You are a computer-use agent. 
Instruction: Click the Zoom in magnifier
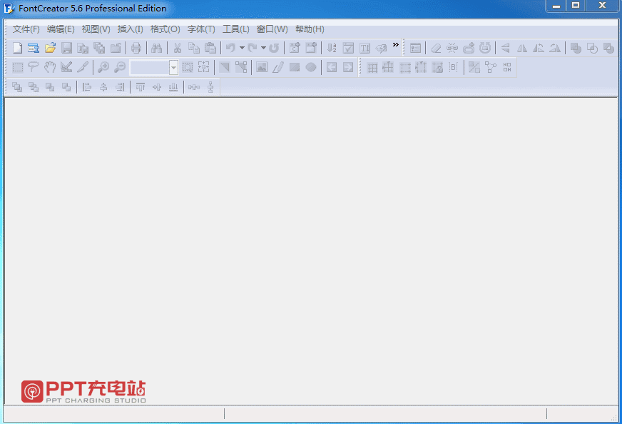point(103,67)
